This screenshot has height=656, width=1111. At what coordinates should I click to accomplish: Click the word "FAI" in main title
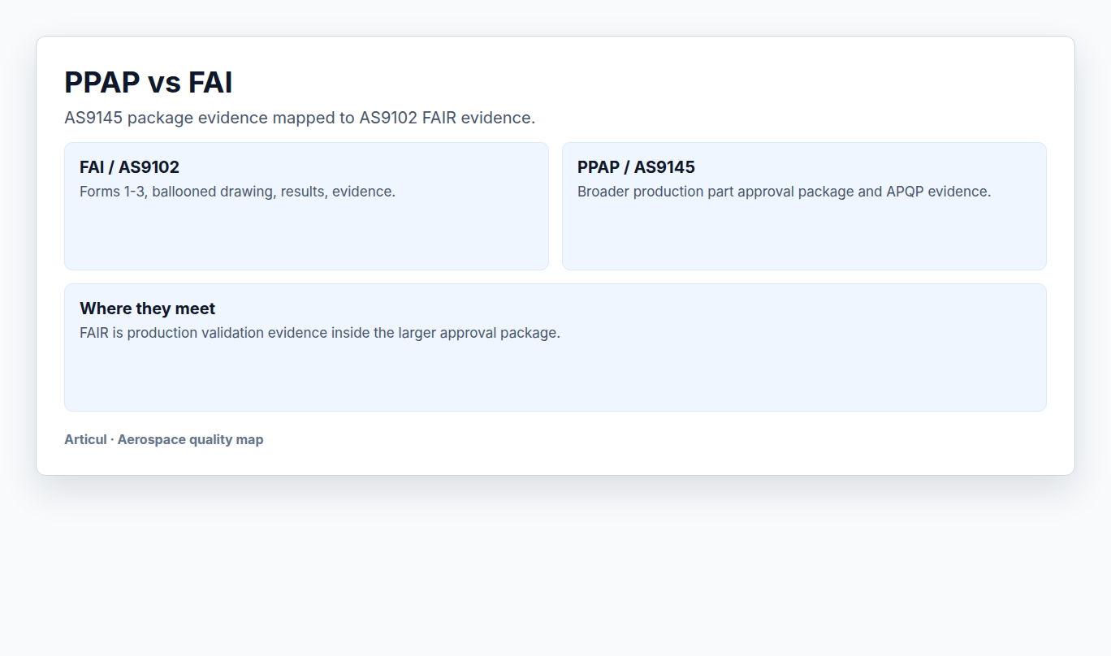click(210, 83)
